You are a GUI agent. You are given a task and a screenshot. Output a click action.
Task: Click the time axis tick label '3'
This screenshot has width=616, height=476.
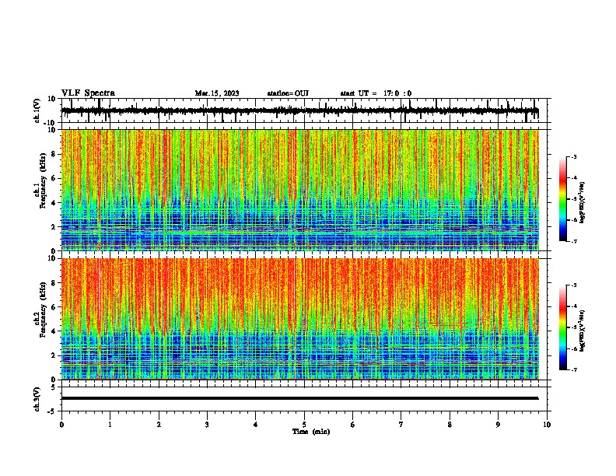(x=207, y=425)
